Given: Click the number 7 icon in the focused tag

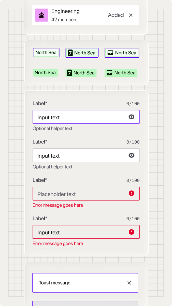Looking at the screenshot, I should pyautogui.click(x=70, y=53).
